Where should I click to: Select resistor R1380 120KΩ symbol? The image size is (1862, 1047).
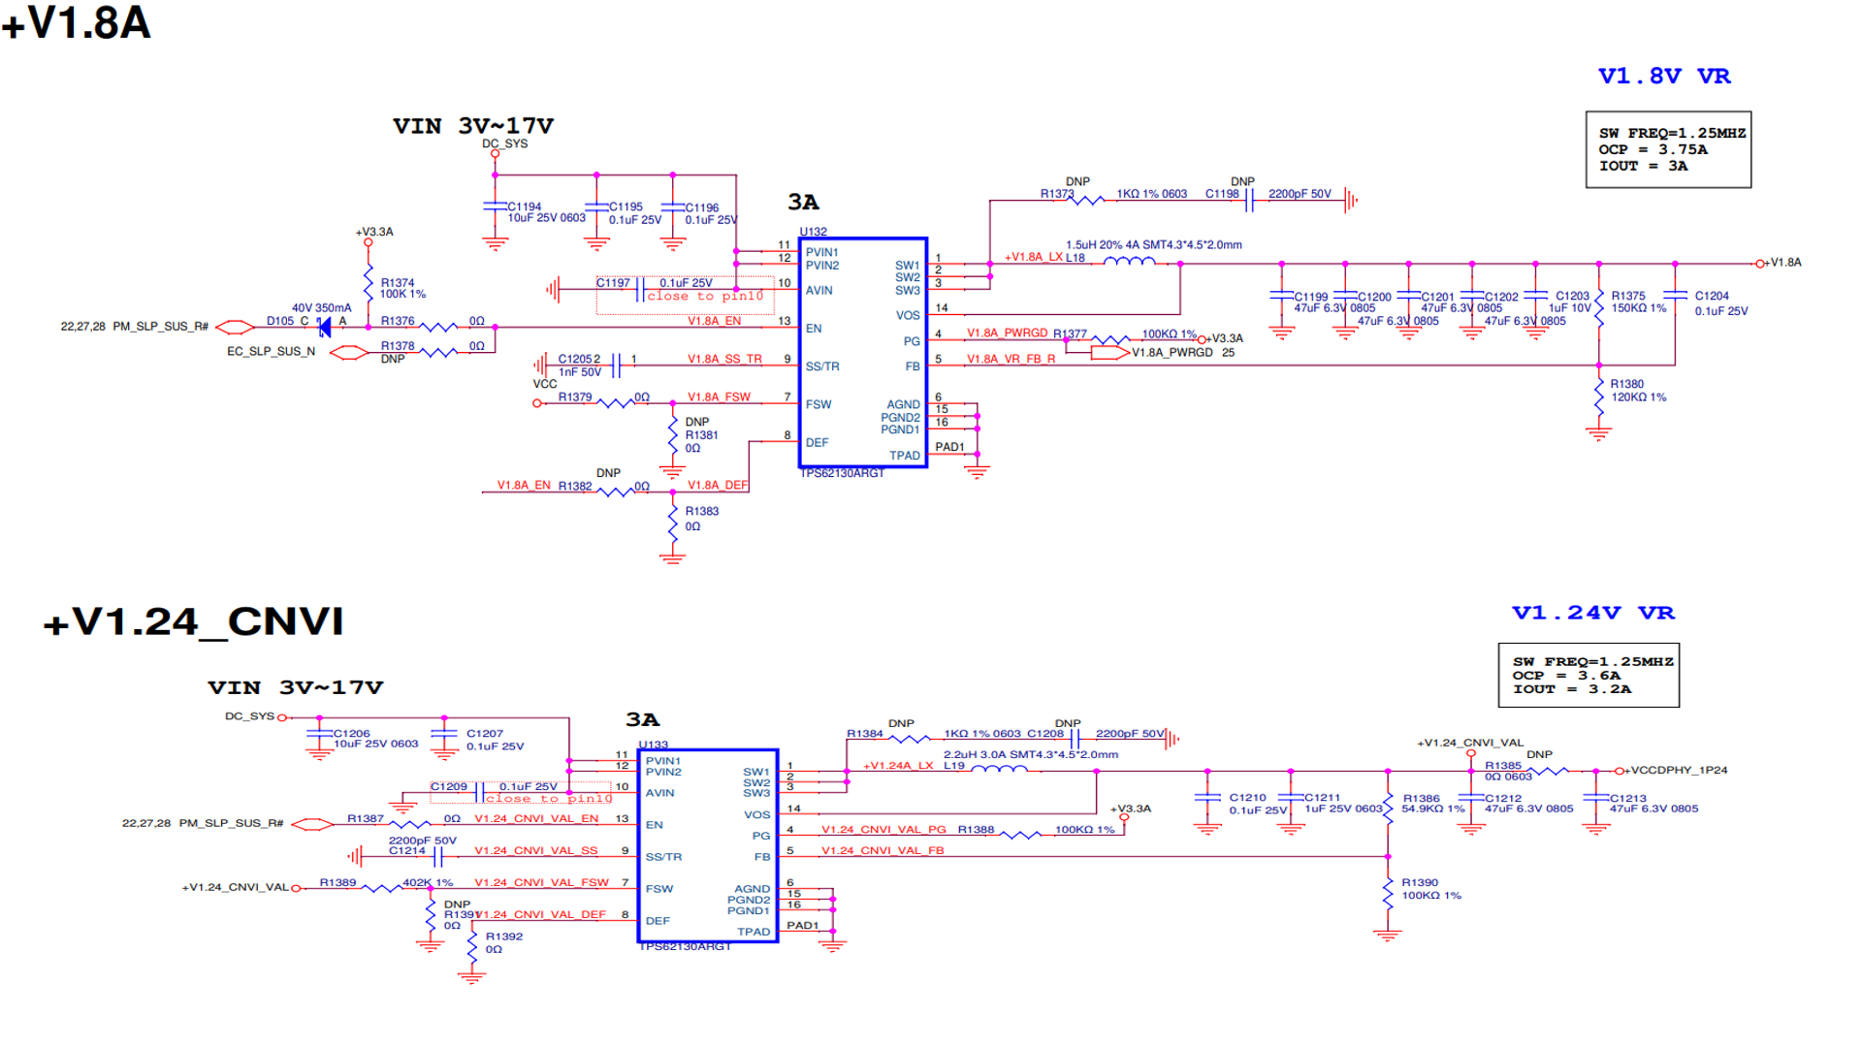tap(1599, 397)
